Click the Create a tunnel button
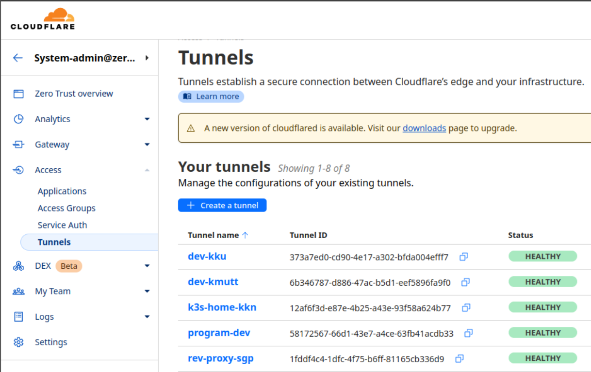This screenshot has width=591, height=372. [222, 206]
